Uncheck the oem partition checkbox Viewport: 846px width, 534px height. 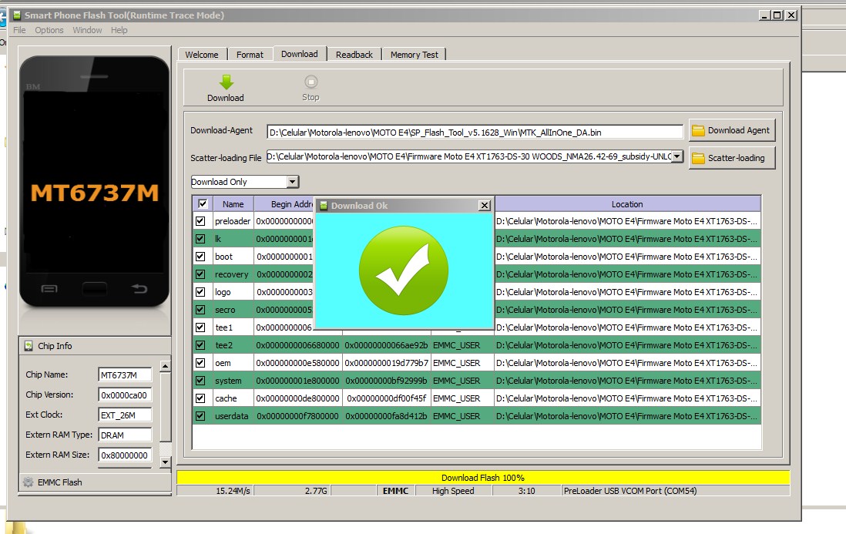tap(200, 363)
